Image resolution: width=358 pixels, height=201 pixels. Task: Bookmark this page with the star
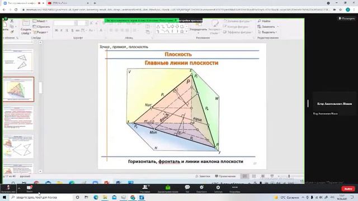click(341, 10)
